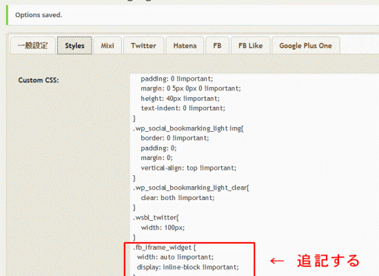379x276 pixels.
Task: Open the Google Plus One tab
Action: [306, 46]
